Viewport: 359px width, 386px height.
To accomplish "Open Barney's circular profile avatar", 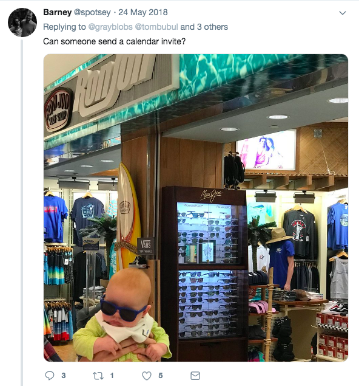I will pos(22,22).
